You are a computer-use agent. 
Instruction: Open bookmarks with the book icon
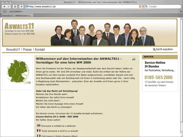pyautogui.click(x=5, y=12)
